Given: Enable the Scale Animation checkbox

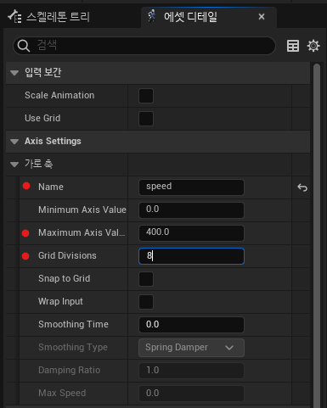Looking at the screenshot, I should (146, 96).
